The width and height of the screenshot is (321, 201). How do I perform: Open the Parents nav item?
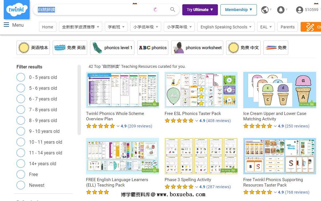click(287, 27)
